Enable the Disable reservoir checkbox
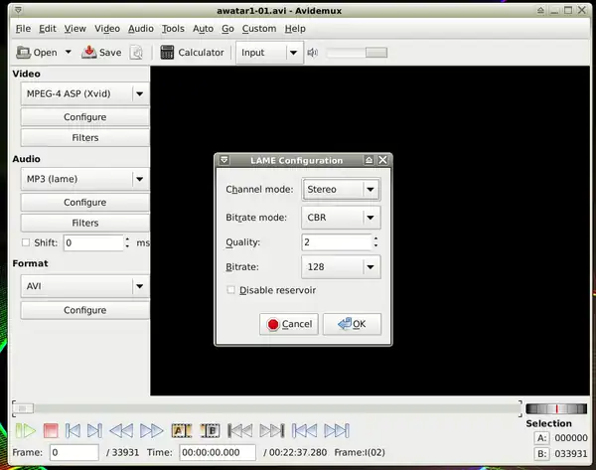This screenshot has width=596, height=470. (231, 290)
